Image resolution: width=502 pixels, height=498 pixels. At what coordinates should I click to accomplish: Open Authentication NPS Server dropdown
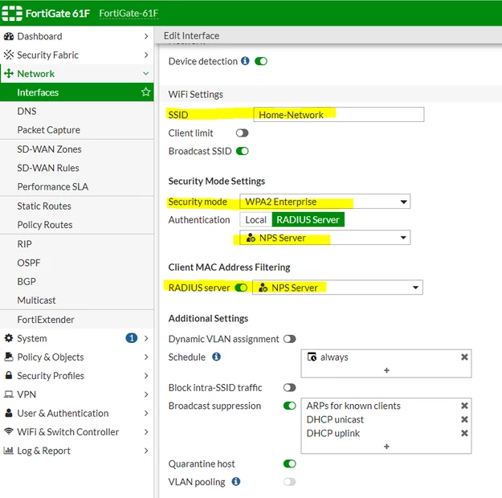(x=325, y=238)
